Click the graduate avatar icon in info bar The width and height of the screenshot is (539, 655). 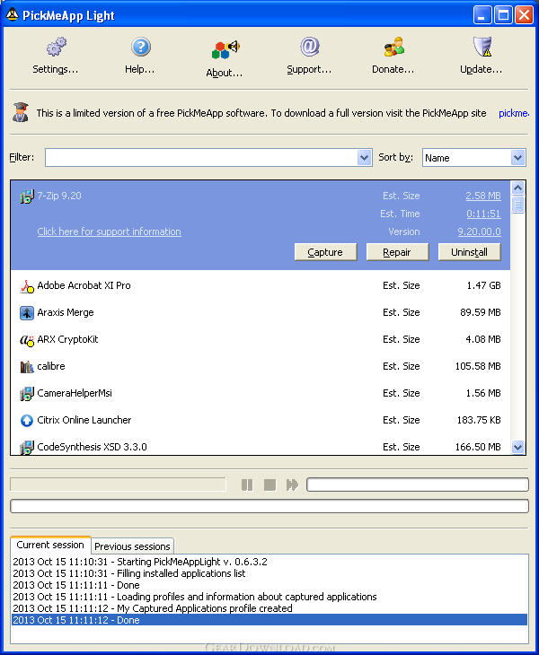(21, 112)
